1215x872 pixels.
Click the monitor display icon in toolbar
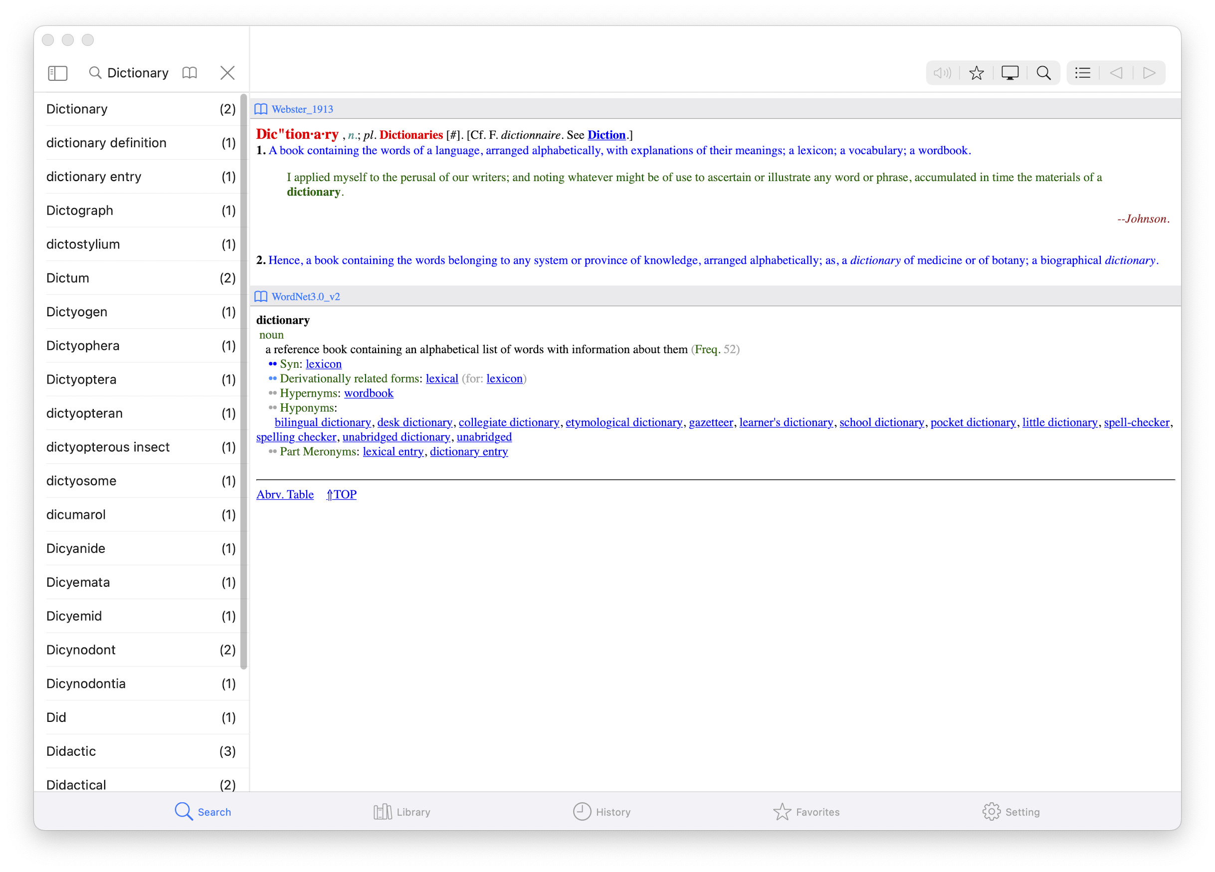click(x=1010, y=73)
